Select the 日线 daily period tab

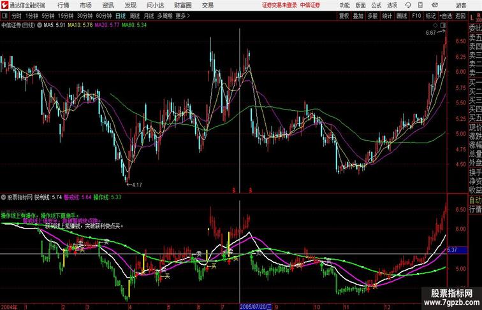point(120,16)
